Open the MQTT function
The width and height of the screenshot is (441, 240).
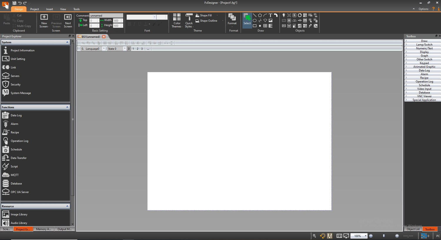pos(15,175)
